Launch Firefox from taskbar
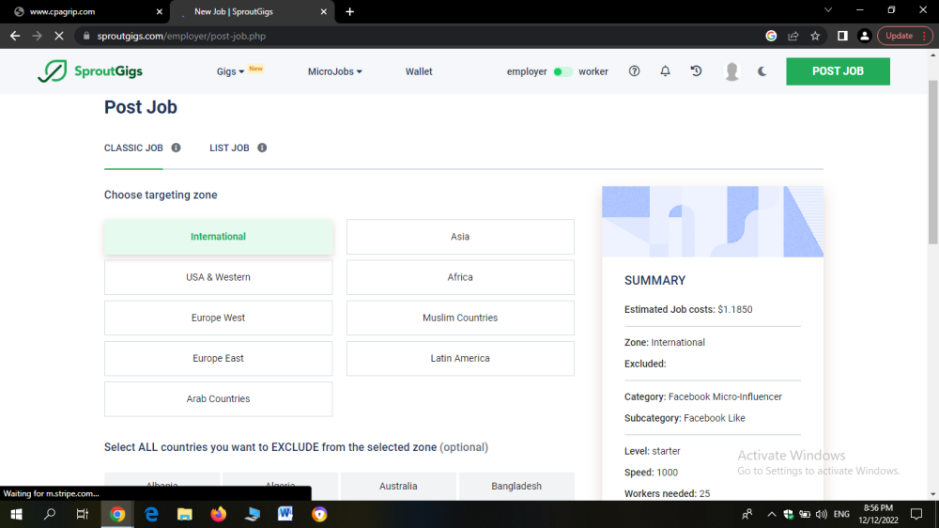The image size is (939, 528). click(218, 514)
